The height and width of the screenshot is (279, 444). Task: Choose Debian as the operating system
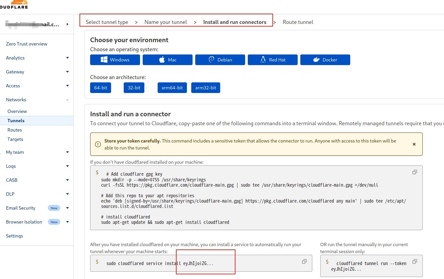tap(220, 60)
